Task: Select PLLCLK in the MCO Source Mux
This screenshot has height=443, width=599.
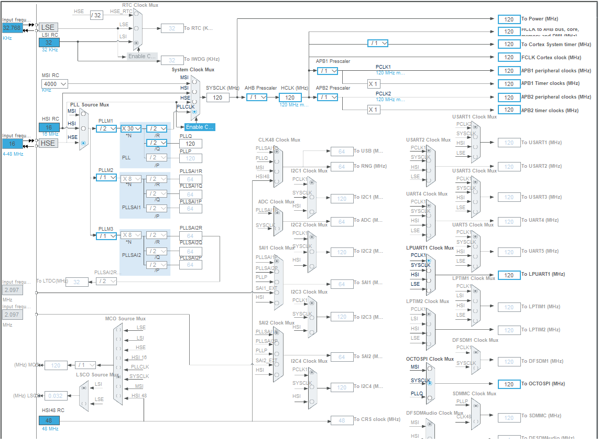Action: pyautogui.click(x=119, y=366)
